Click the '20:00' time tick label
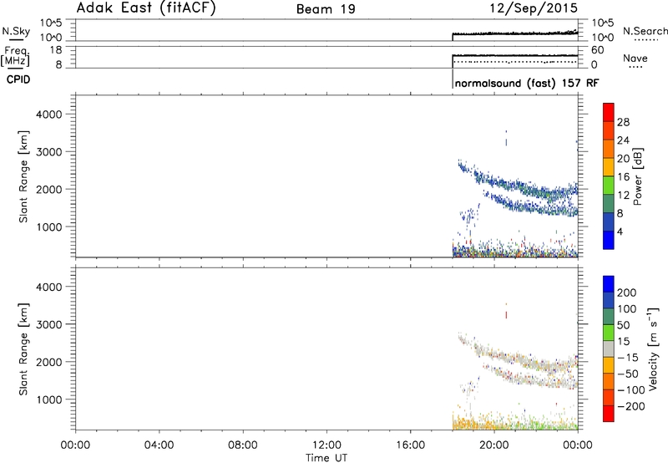Image resolution: width=668 pixels, height=463 pixels. click(x=494, y=445)
